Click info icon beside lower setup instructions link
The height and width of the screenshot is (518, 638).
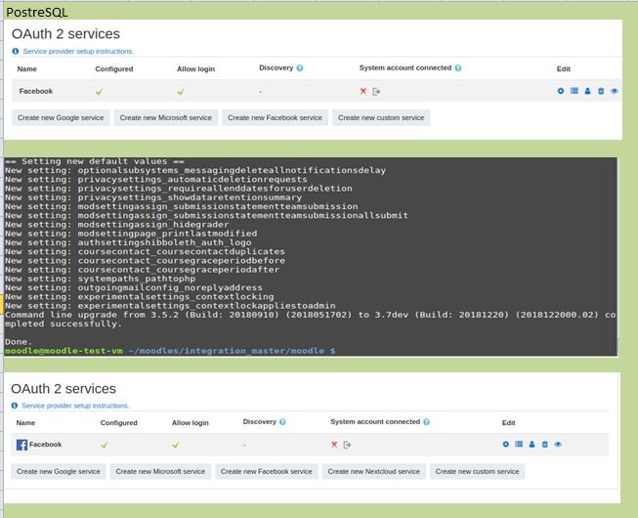[x=15, y=406]
